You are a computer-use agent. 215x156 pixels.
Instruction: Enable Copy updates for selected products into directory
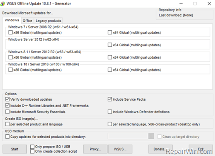click(7, 136)
